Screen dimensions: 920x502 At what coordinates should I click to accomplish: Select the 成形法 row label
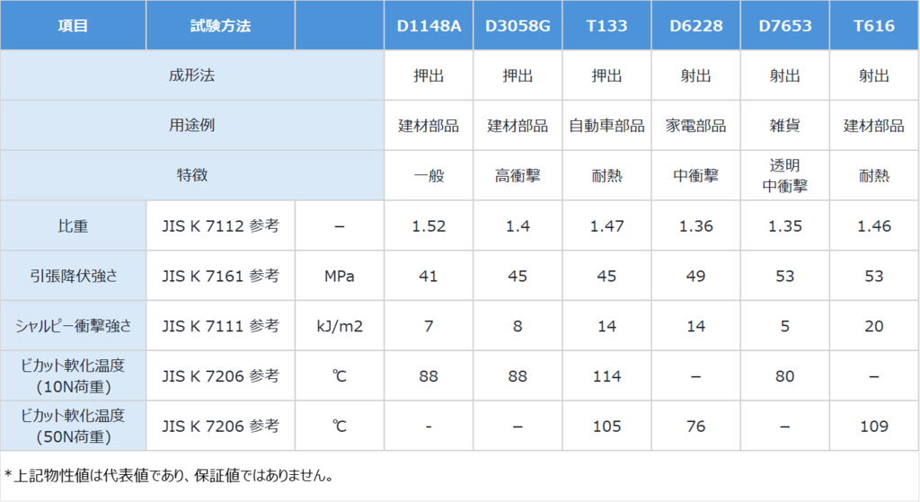point(192,75)
